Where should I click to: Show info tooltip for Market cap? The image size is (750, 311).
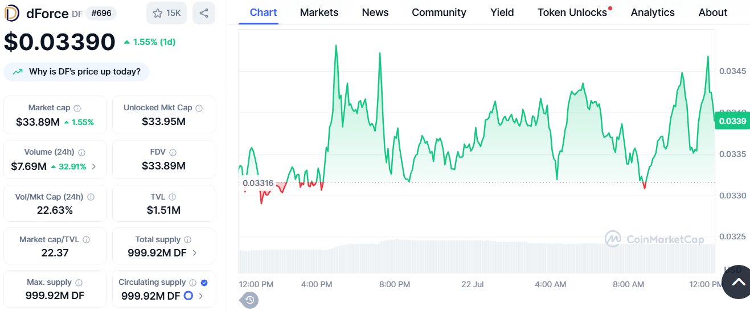(x=77, y=108)
